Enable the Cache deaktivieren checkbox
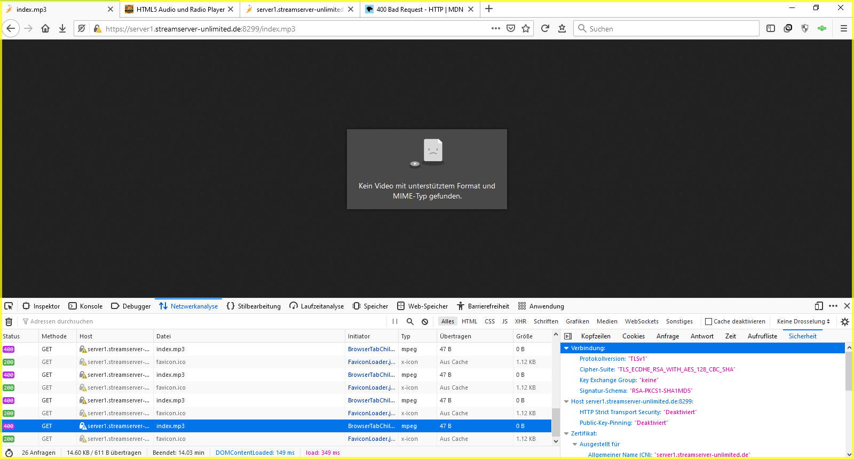Screen dimensions: 854x459 tap(709, 321)
